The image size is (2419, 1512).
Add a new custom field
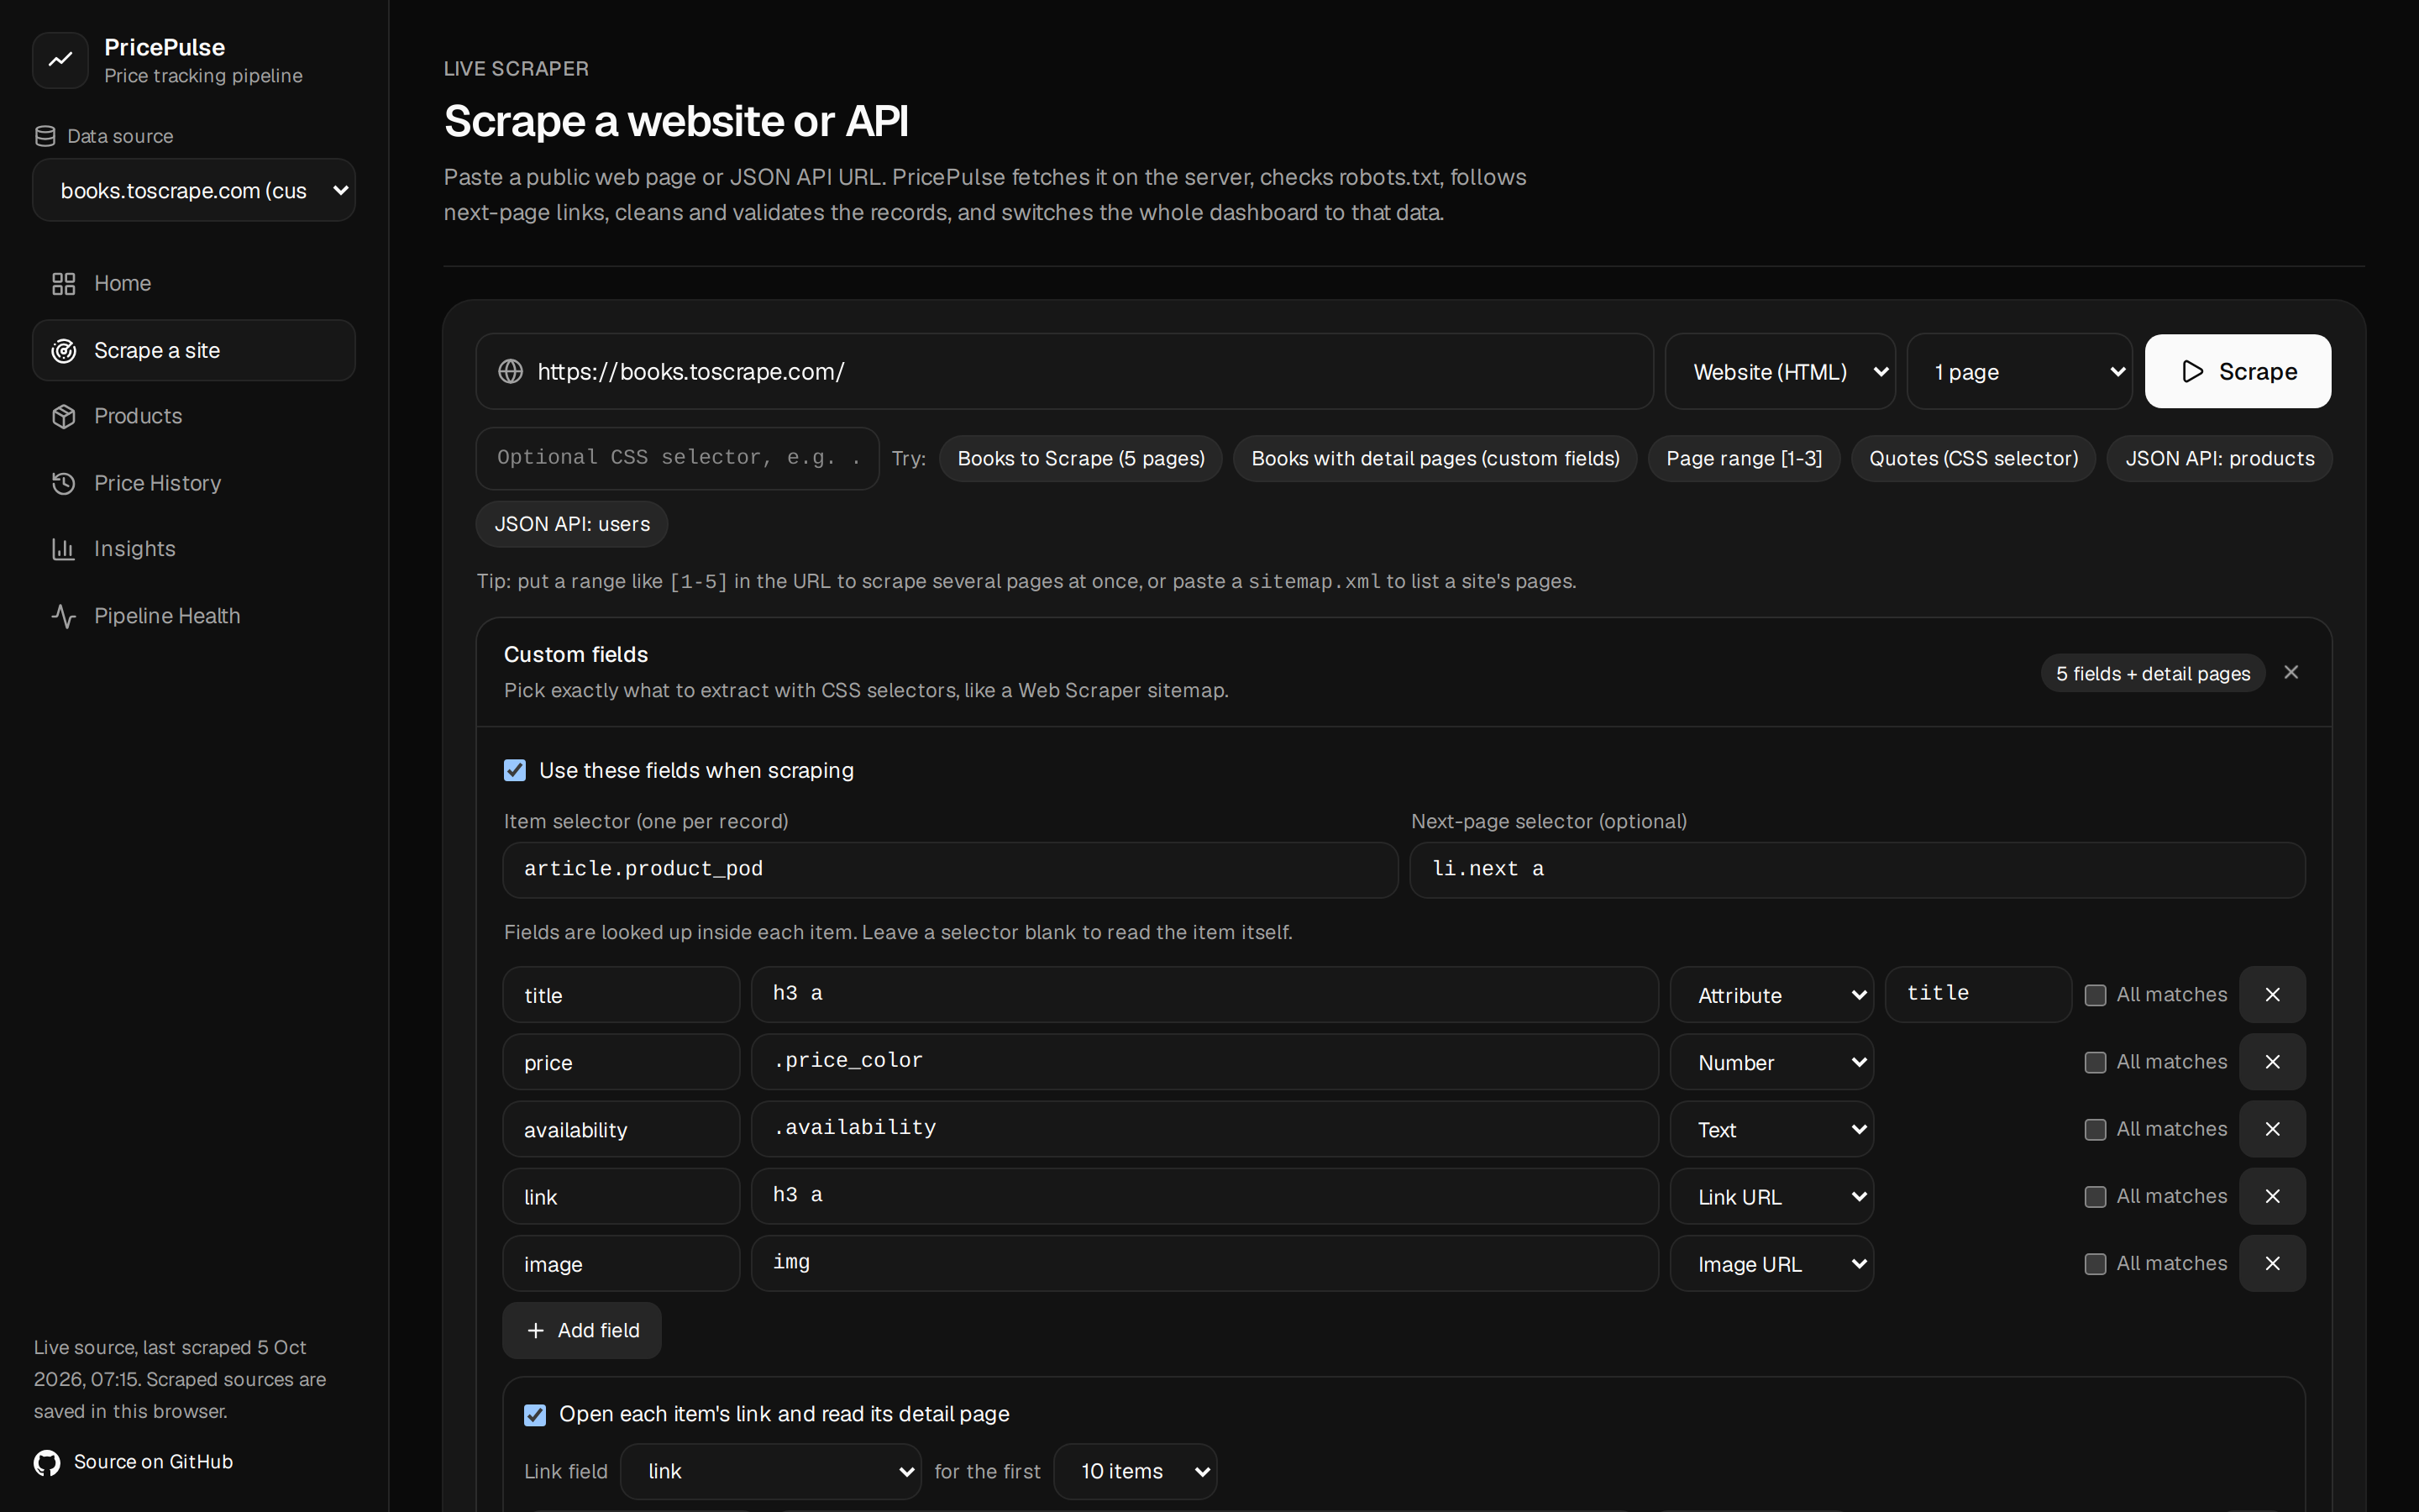[582, 1331]
